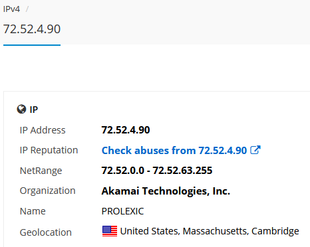The height and width of the screenshot is (247, 310).
Task: Click Akamai Technologies, Inc. organization text
Action: pos(166,191)
